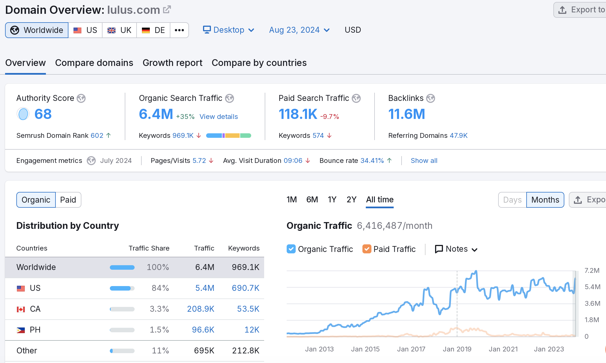Screen dimensions: 606x363
Task: Click the UK flag icon in database selector
Action: pyautogui.click(x=112, y=30)
